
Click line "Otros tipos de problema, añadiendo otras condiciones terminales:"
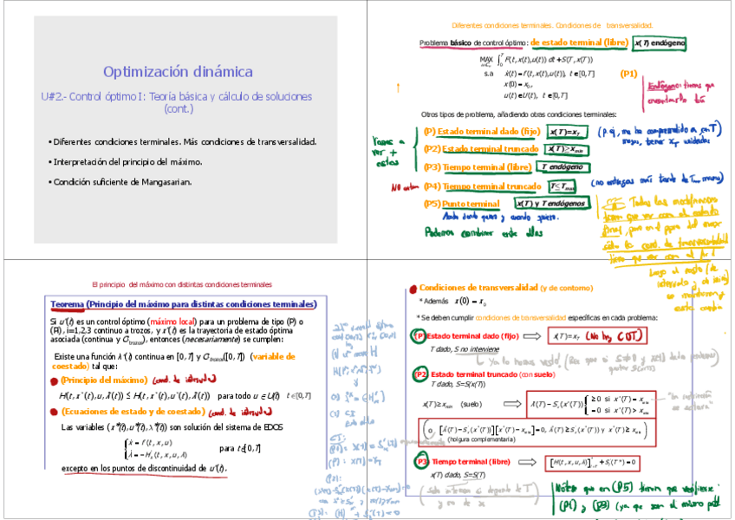518,114
